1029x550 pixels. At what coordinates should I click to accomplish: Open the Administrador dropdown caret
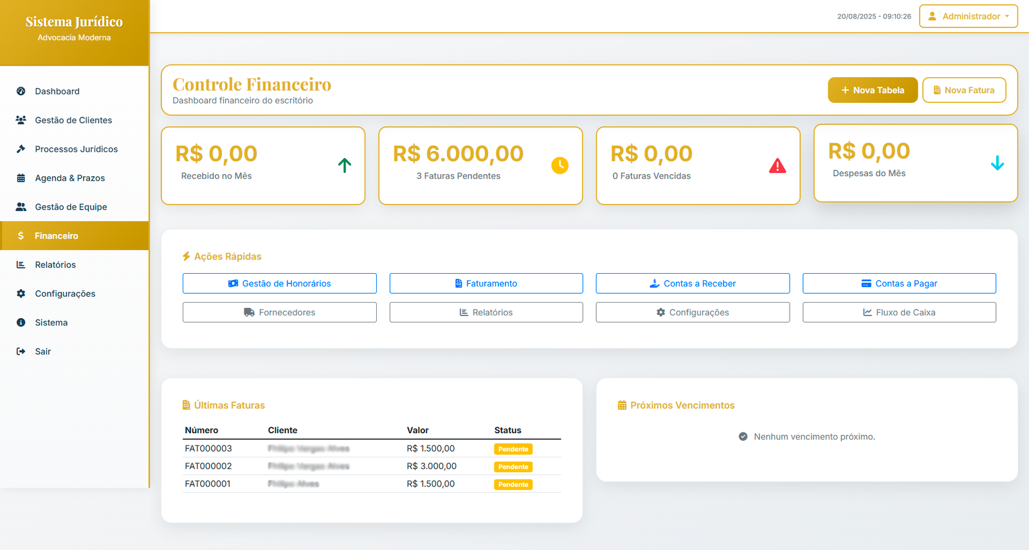tap(1007, 16)
